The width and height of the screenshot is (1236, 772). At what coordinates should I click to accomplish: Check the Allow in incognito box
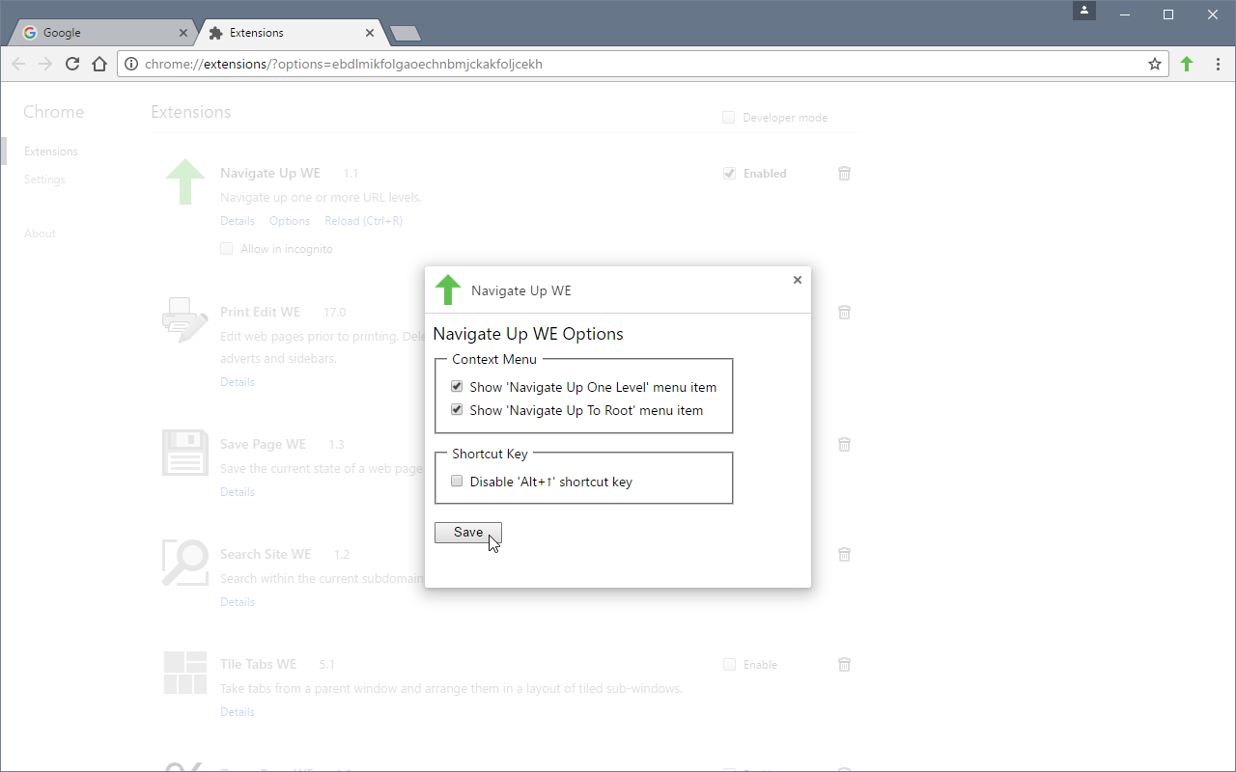[226, 248]
